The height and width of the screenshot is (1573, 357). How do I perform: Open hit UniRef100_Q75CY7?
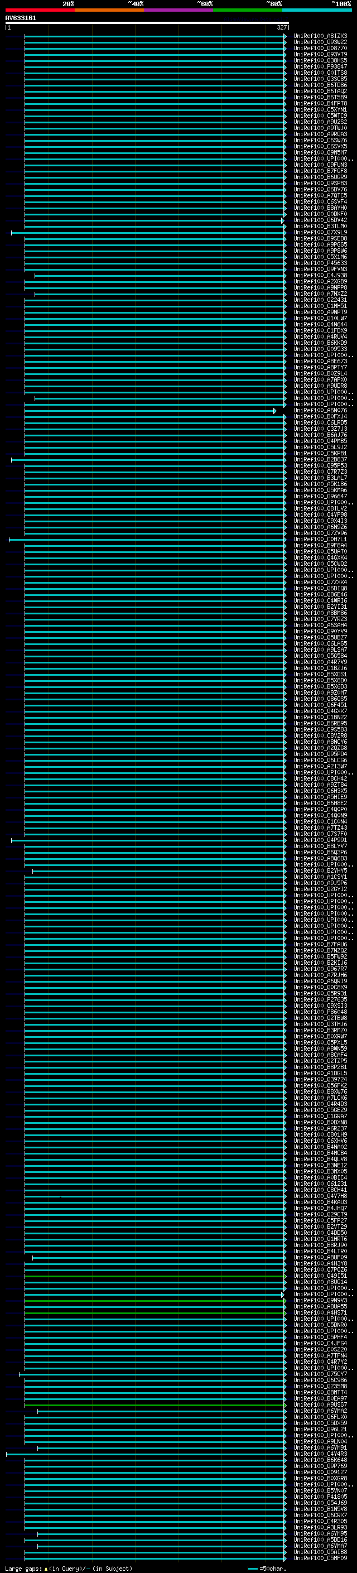point(320,1374)
